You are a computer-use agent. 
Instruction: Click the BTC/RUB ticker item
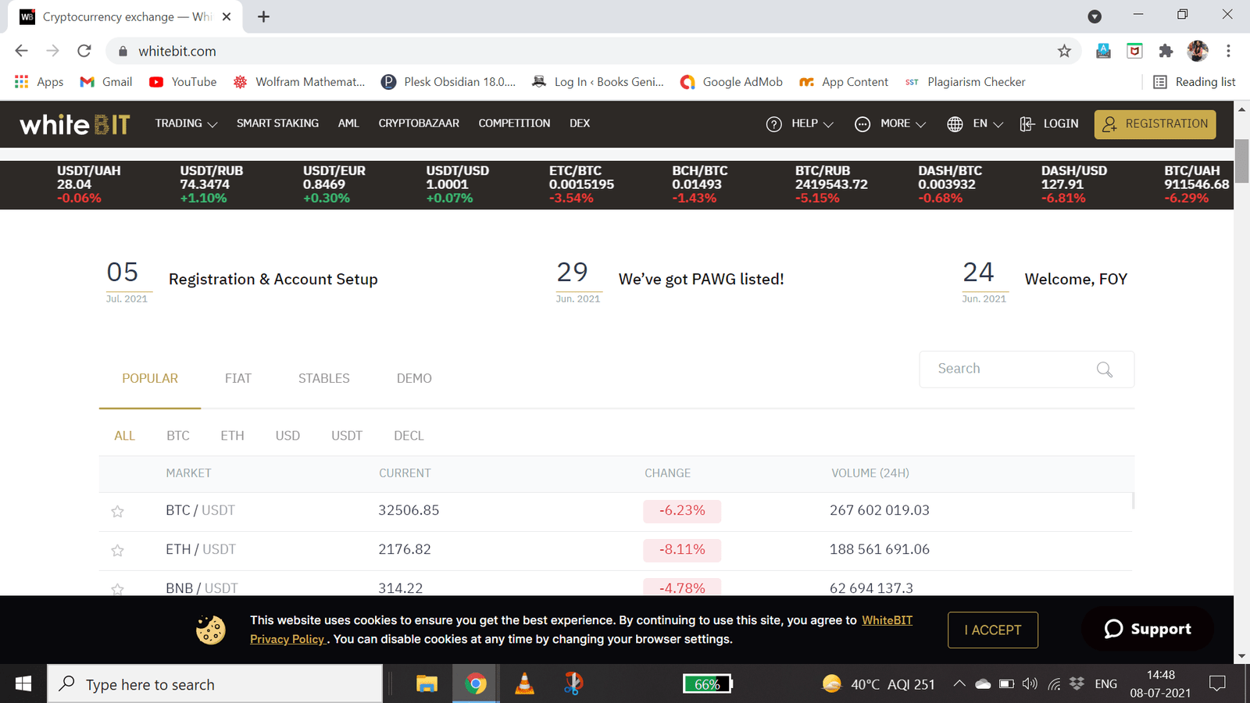[x=831, y=184]
